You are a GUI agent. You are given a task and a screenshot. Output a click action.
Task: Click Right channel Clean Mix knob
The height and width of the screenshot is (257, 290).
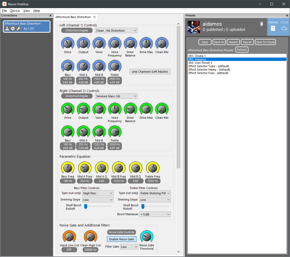click(162, 110)
